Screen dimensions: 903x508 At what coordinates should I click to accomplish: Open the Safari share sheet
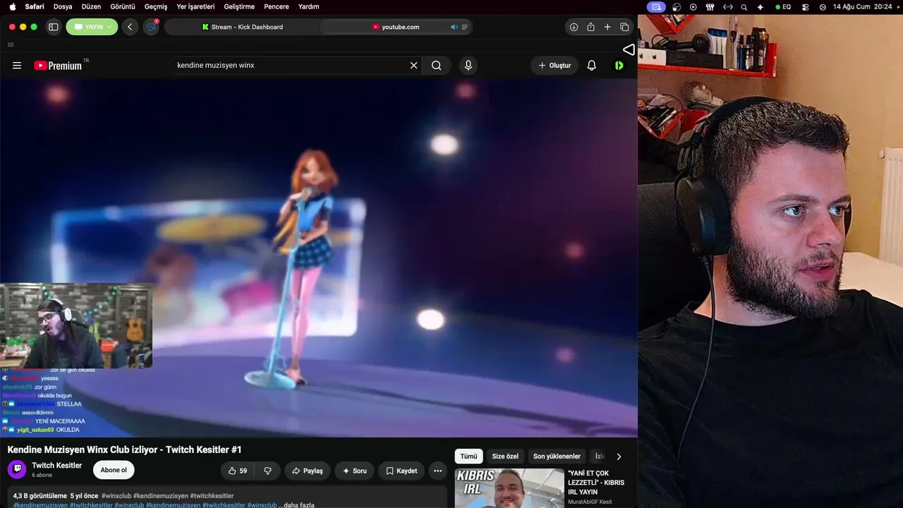click(590, 27)
